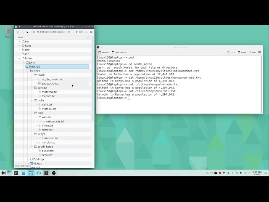Collapse the home folder
Image resolution: width=269 pixels, height=202 pixels.
[19, 58]
